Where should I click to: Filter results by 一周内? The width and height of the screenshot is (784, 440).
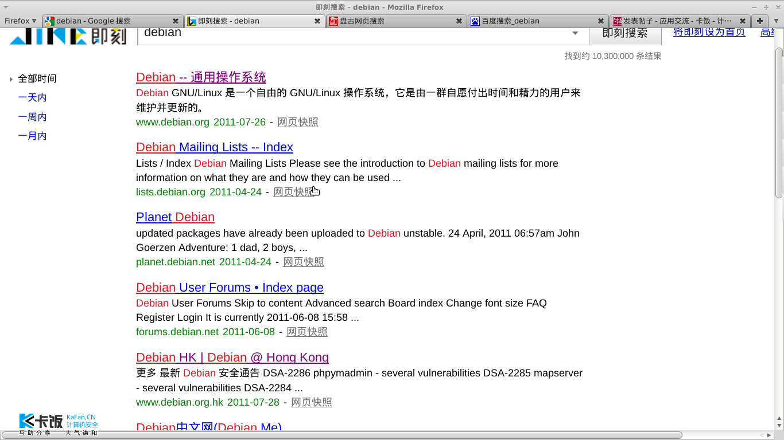click(x=32, y=117)
